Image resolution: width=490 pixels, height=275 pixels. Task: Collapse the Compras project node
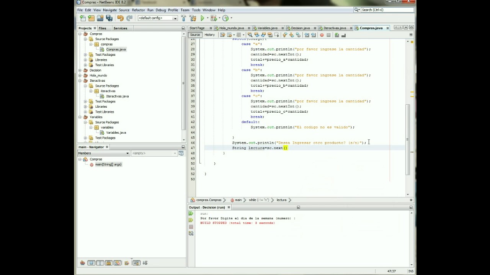80,34
